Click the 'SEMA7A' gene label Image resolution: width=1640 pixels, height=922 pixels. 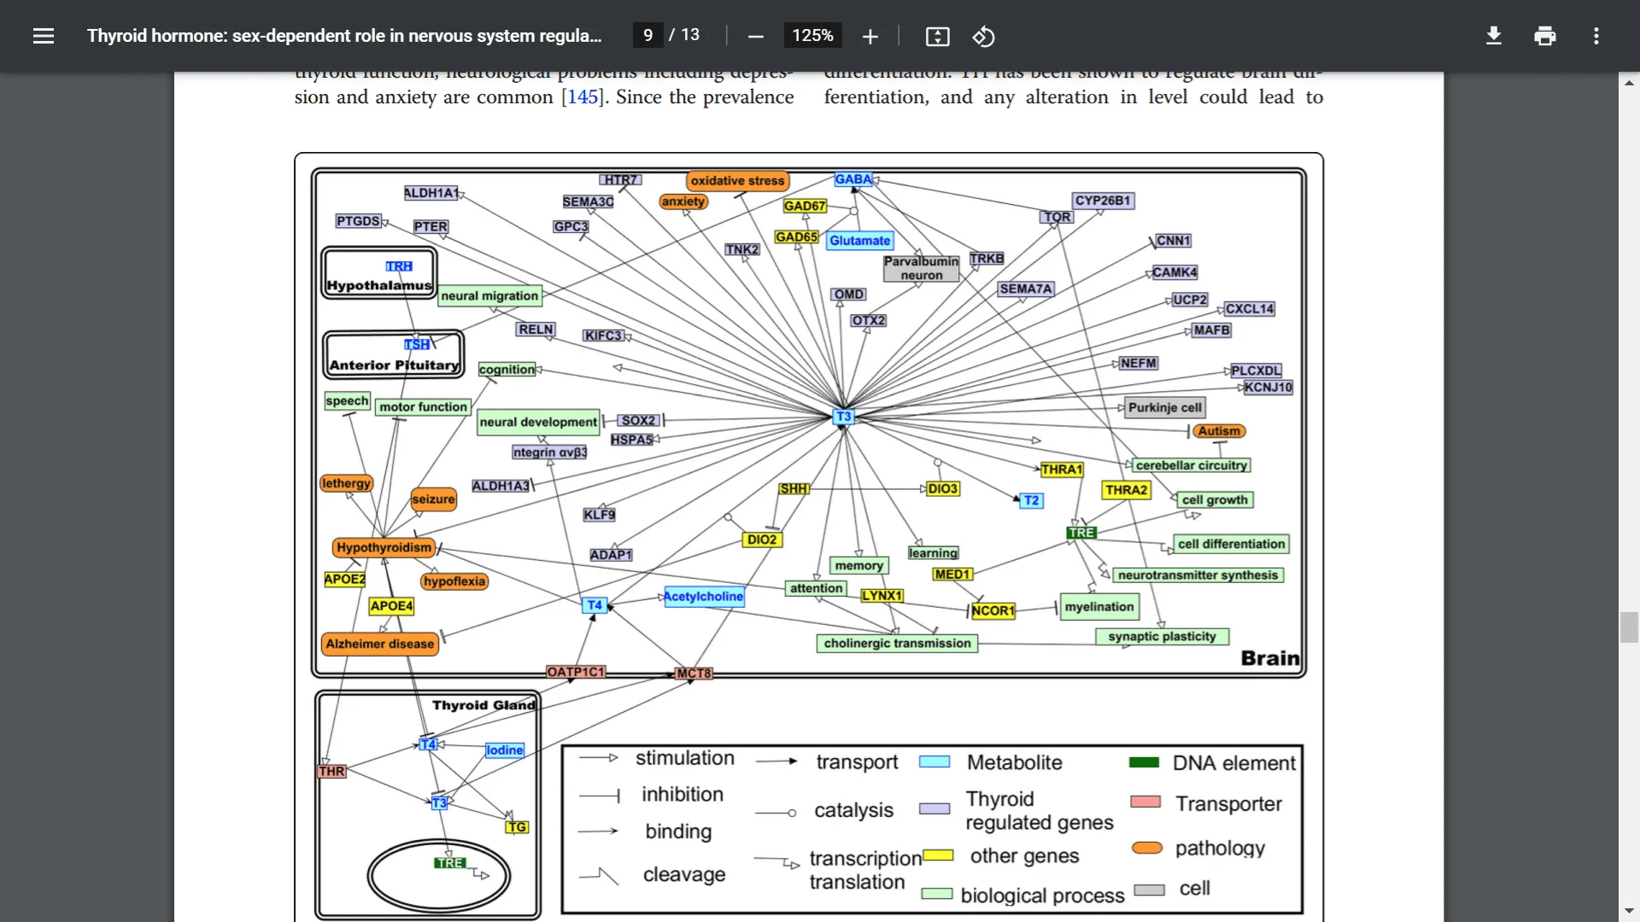tap(1026, 289)
